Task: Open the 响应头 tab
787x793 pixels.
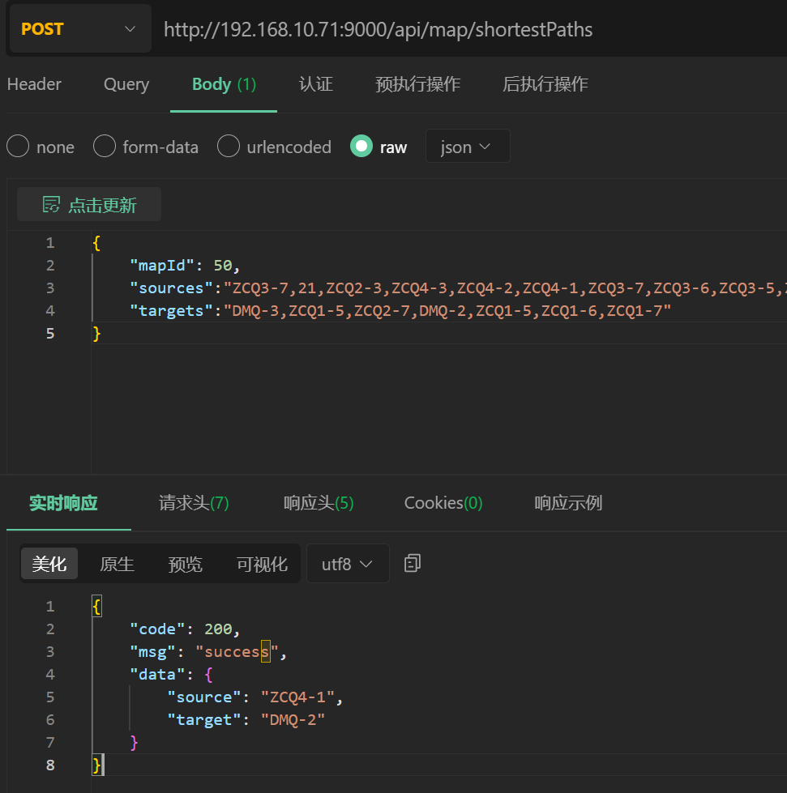Action: (319, 503)
